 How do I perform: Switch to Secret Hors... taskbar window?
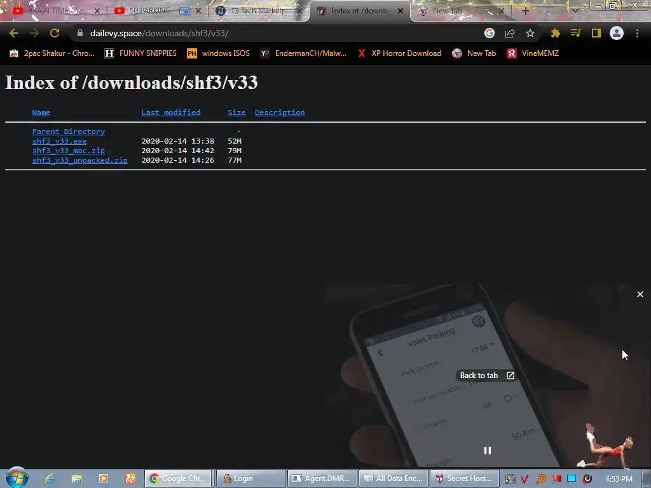pyautogui.click(x=464, y=478)
